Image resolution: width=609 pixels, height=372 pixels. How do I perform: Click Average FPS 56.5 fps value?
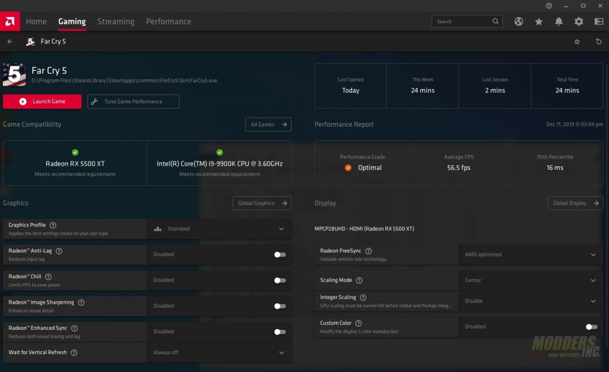tap(459, 168)
